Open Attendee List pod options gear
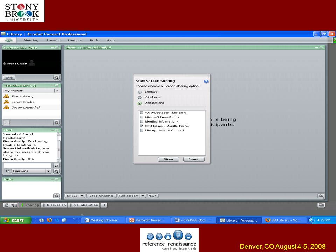Screen dimensions: 336x252 point(56,122)
